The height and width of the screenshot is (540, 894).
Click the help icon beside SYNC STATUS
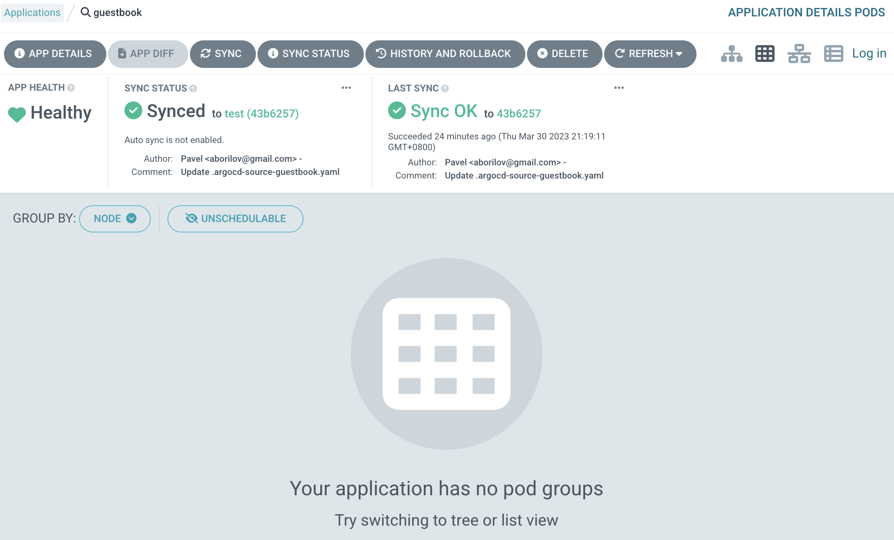click(x=193, y=88)
